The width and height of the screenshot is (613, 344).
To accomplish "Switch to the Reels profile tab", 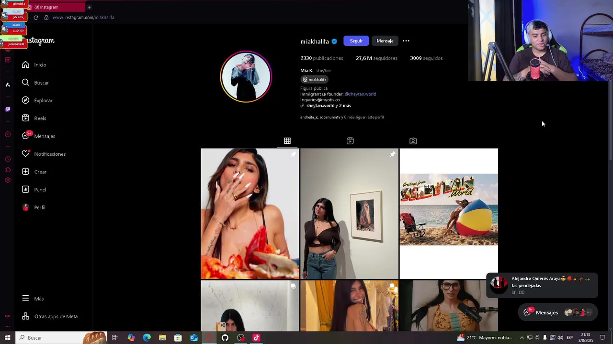I will tap(350, 141).
